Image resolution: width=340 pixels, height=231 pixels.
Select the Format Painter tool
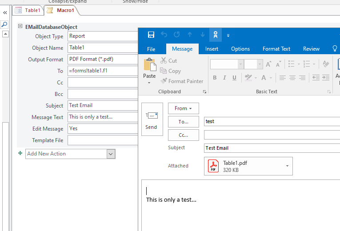click(x=182, y=81)
